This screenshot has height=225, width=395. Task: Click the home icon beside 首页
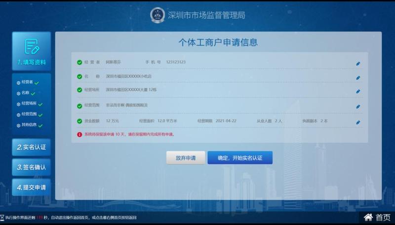[368, 217]
